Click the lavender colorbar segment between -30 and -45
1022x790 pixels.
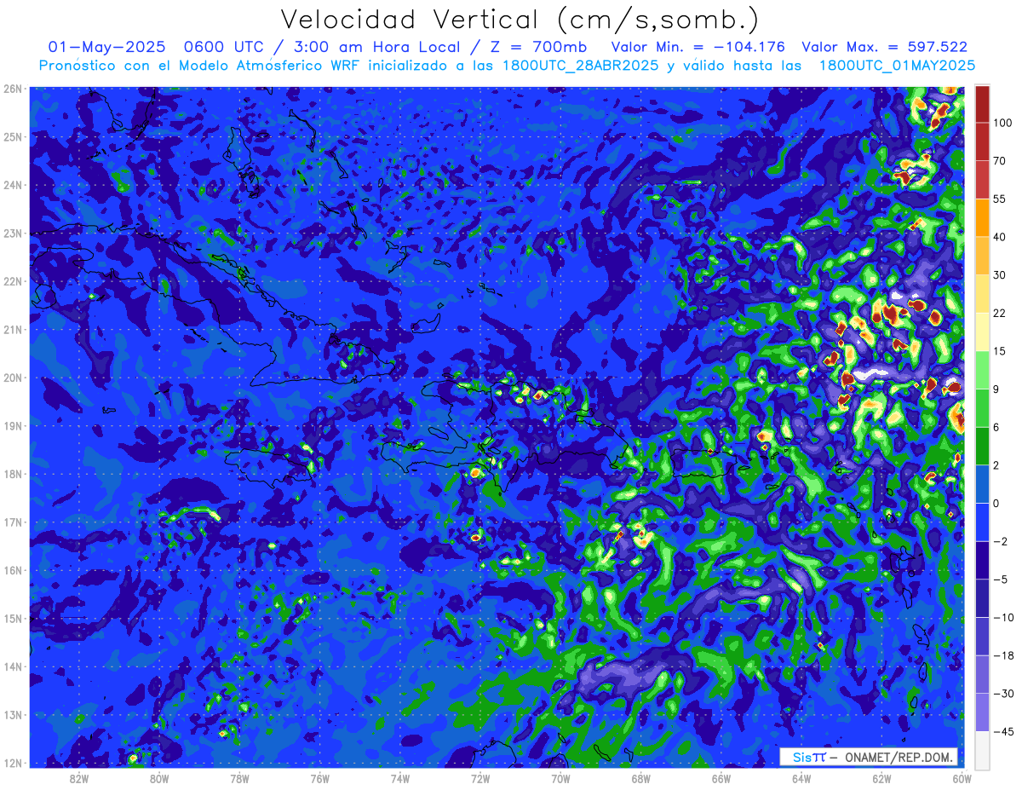[982, 712]
